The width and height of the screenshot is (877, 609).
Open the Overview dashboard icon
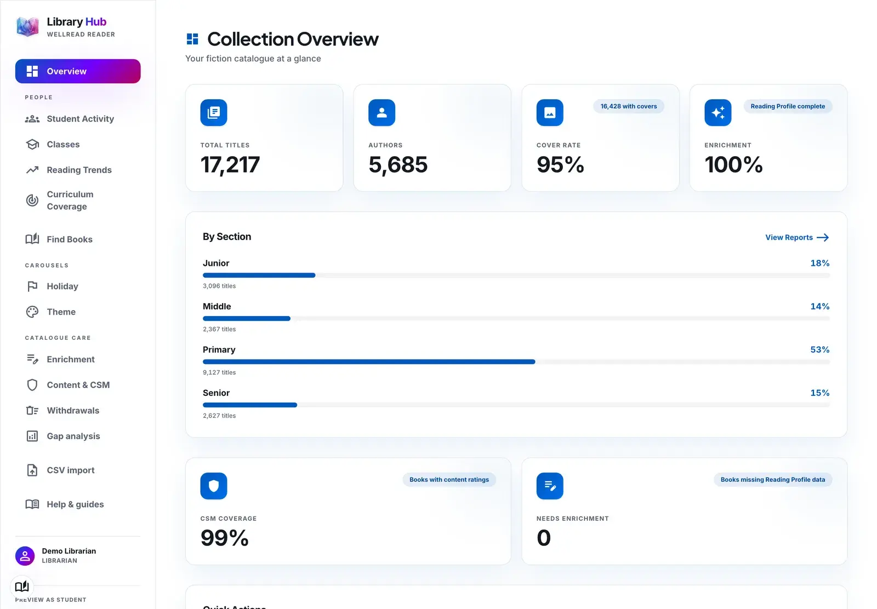coord(32,71)
